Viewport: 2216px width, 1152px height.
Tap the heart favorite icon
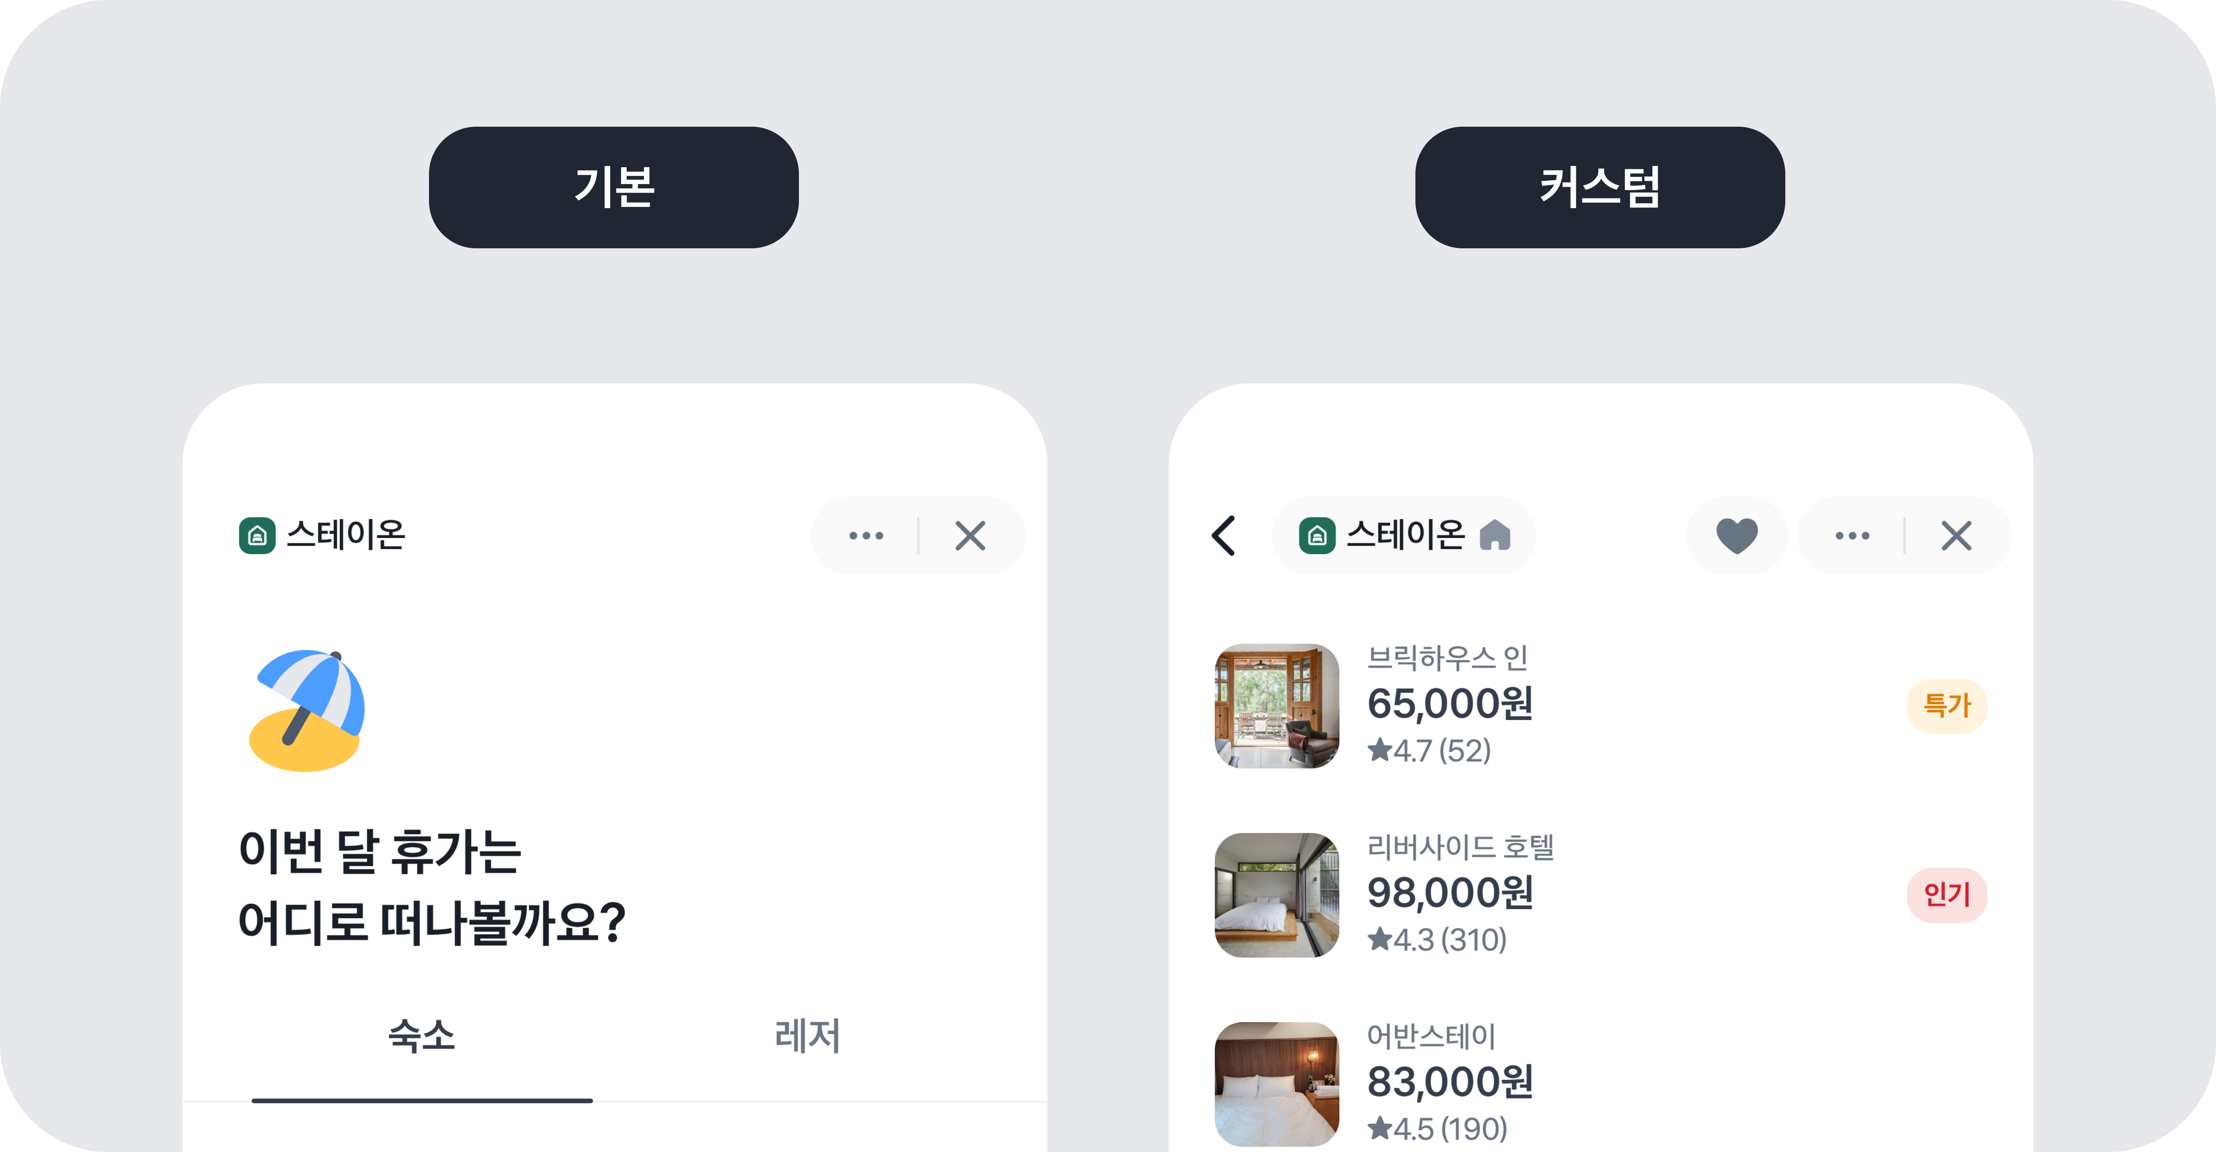(1737, 536)
